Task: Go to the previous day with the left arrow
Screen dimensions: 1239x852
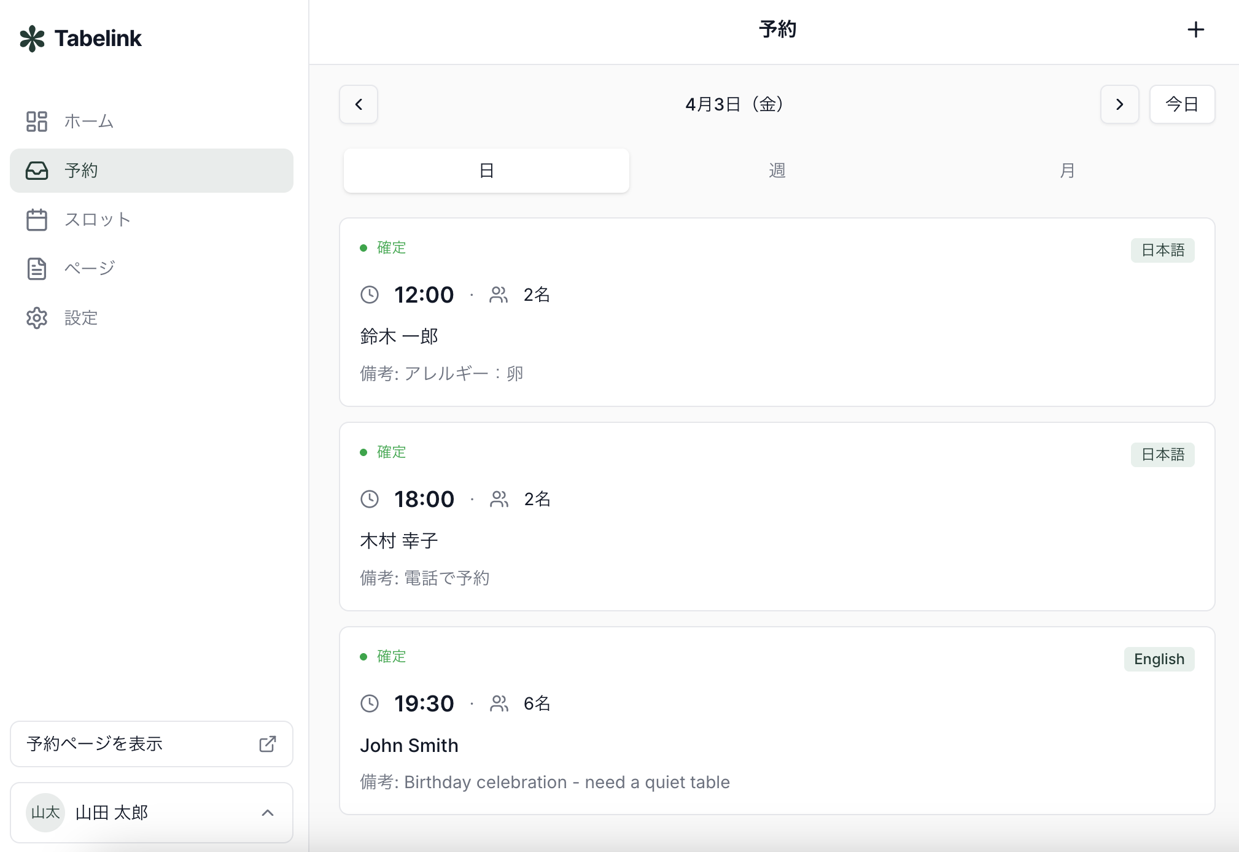Action: click(358, 104)
